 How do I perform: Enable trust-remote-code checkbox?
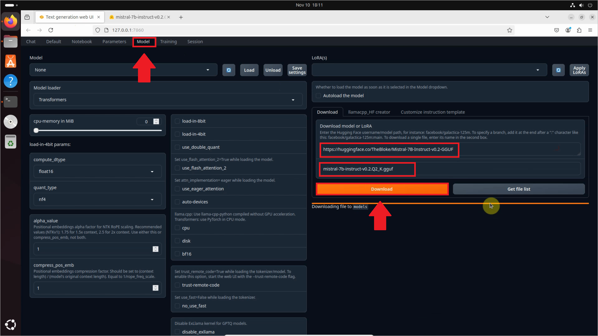(177, 285)
